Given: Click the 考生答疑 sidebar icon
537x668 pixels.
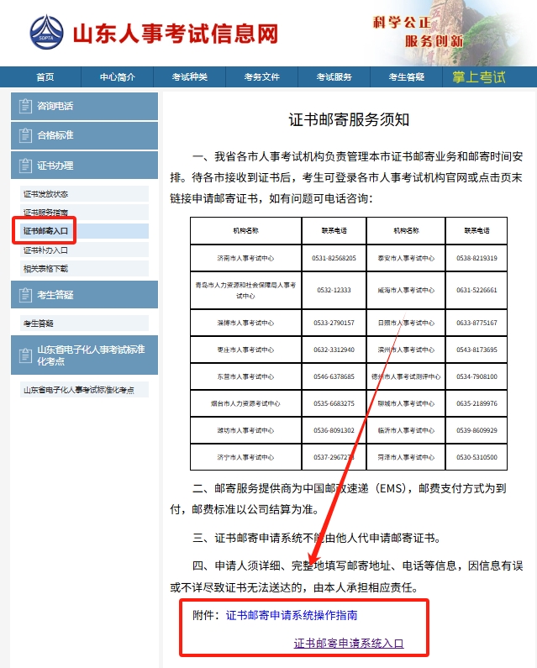Looking at the screenshot, I should click(x=25, y=295).
